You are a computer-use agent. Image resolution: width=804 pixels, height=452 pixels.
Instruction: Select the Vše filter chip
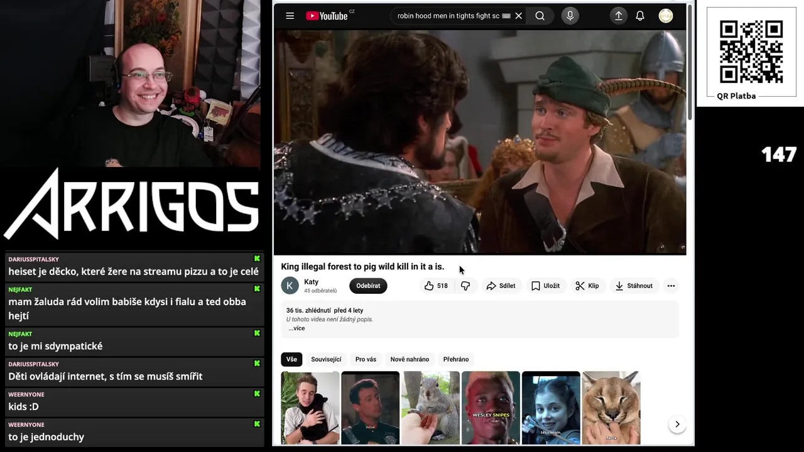(291, 359)
